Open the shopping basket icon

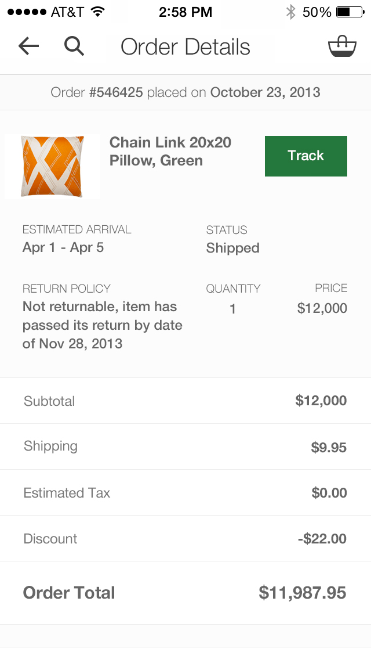(342, 46)
